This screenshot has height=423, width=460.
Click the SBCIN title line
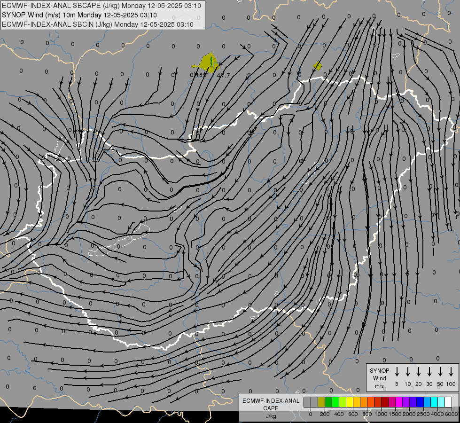98,24
